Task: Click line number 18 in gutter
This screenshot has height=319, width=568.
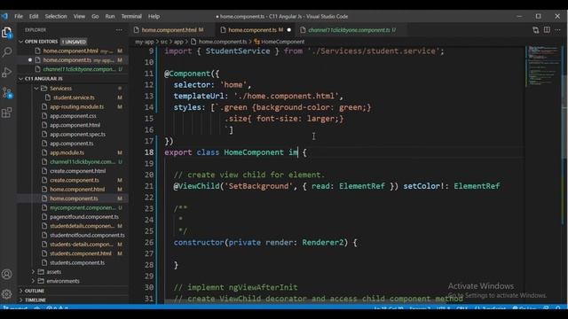Action: tap(149, 152)
